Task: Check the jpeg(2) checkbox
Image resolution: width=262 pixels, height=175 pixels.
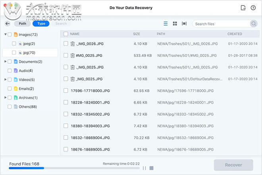Action: click(x=14, y=43)
